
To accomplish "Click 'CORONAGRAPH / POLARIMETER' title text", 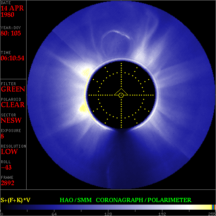I will click(x=143, y=200).
